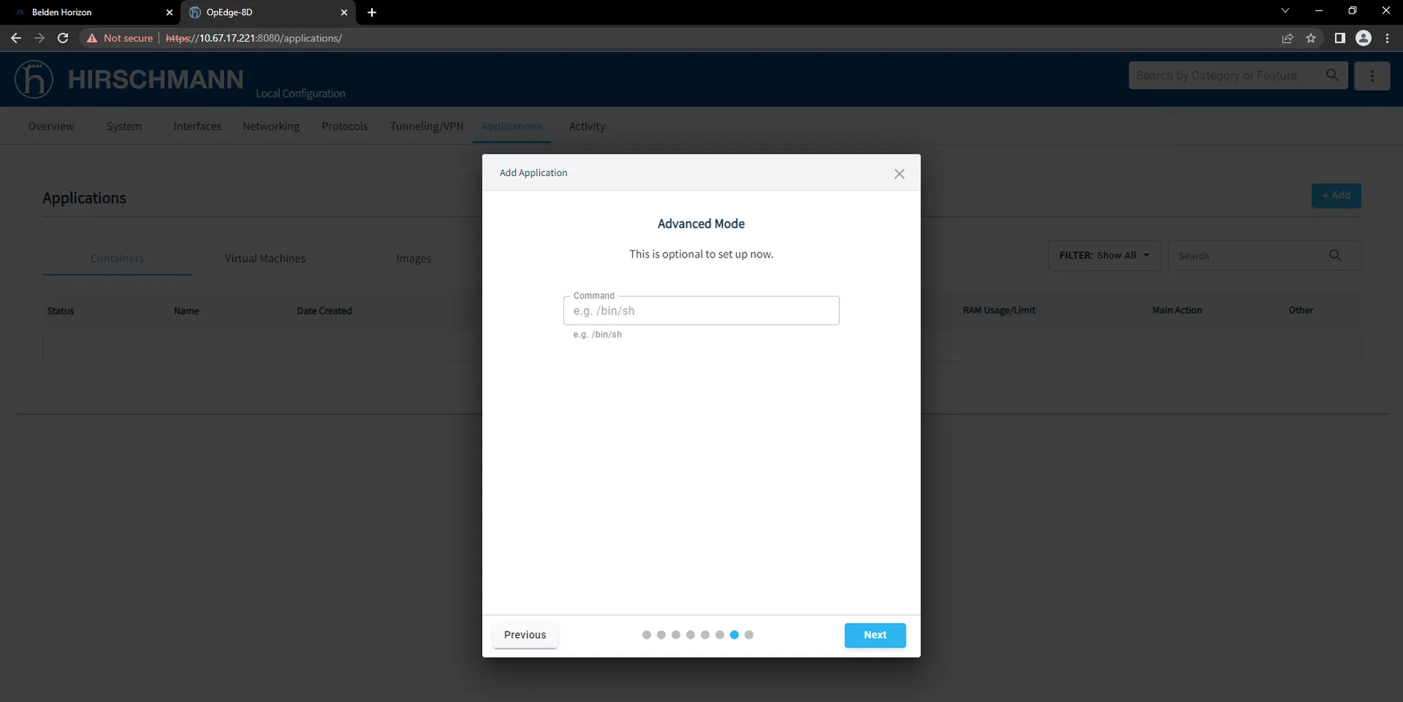The height and width of the screenshot is (702, 1403).
Task: Go to the Next wizard step
Action: pyautogui.click(x=875, y=635)
